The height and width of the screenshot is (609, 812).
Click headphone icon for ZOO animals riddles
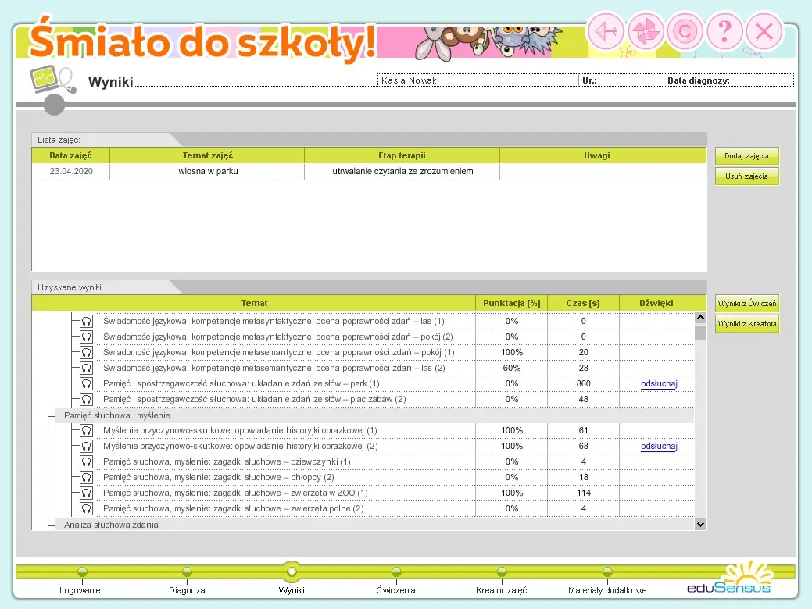pyautogui.click(x=87, y=493)
